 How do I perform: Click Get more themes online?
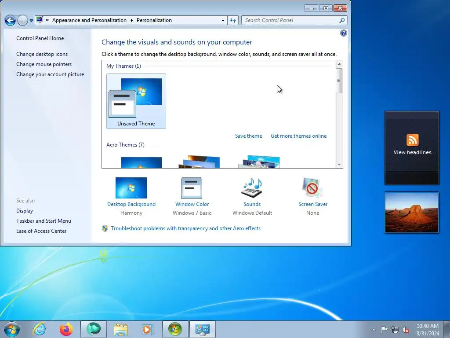(x=298, y=136)
